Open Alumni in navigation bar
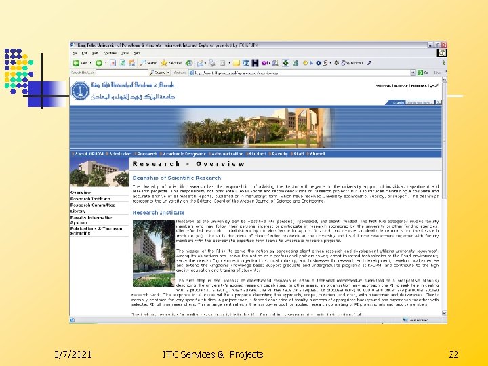The height and width of the screenshot is (366, 488). [317, 154]
